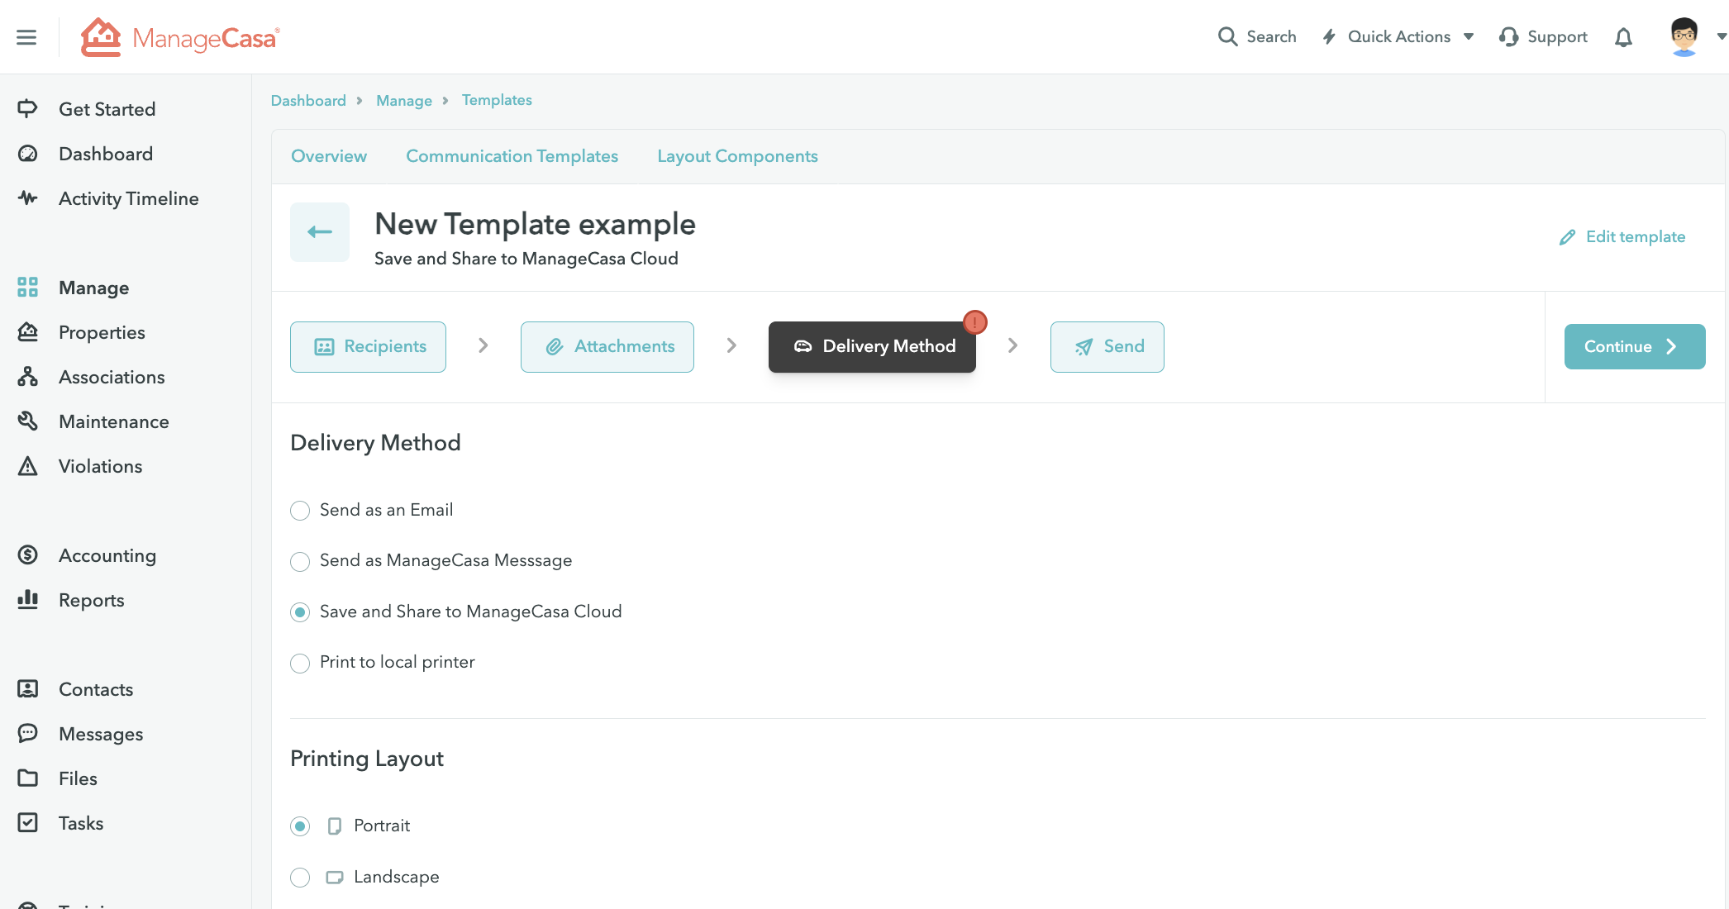
Task: Click the Tasks checkbox icon
Action: (x=27, y=822)
